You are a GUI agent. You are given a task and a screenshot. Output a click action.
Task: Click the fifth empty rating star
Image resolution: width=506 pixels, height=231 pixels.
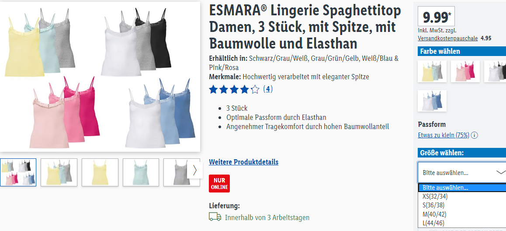point(255,89)
